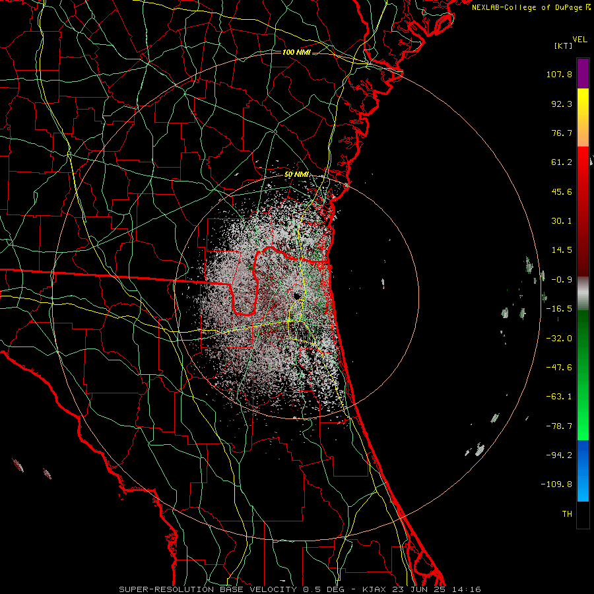Click the bright green color bar segment

tap(583, 375)
